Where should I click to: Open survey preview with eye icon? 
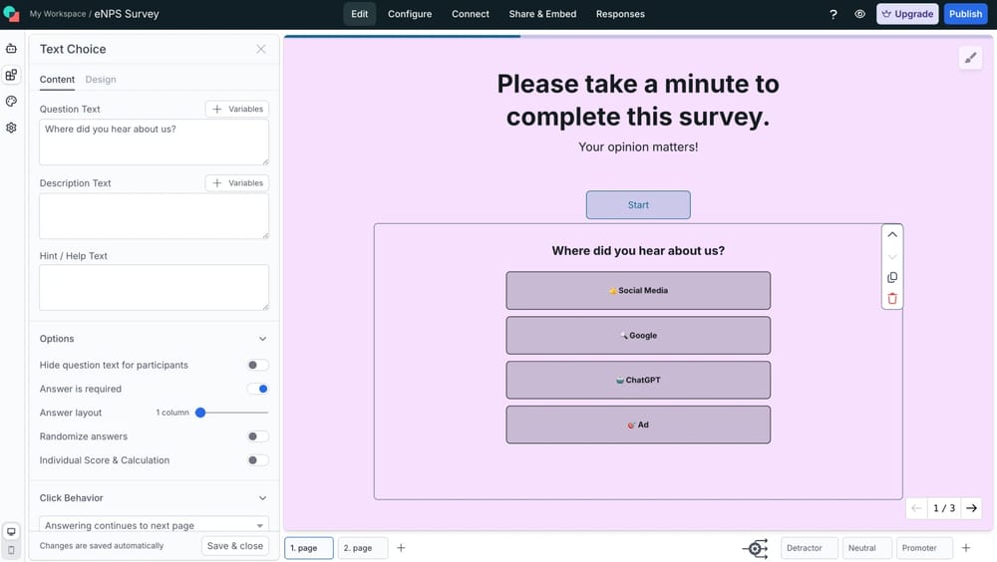tap(859, 14)
